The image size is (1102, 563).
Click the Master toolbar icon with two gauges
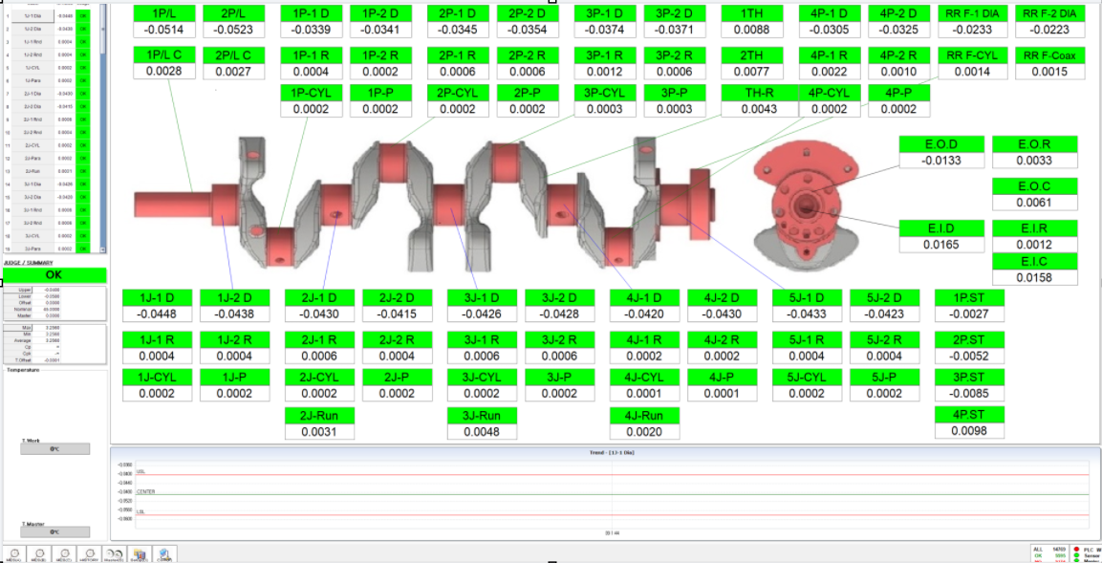coord(114,553)
